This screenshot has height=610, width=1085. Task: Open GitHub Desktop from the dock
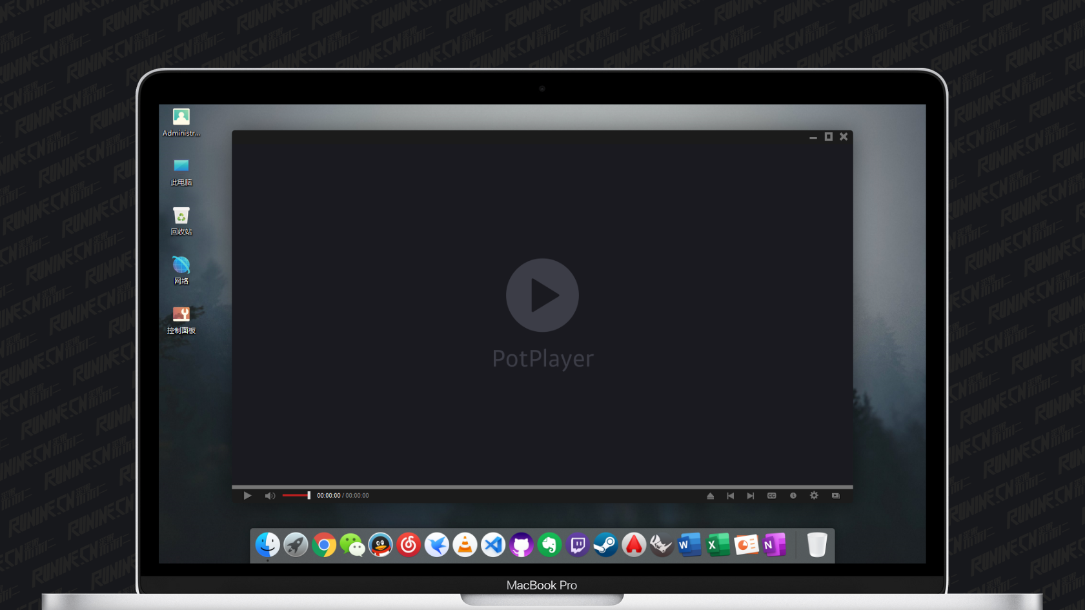pyautogui.click(x=521, y=545)
